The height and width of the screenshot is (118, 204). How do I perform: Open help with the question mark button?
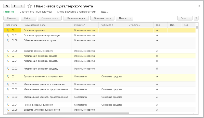pos(196,18)
